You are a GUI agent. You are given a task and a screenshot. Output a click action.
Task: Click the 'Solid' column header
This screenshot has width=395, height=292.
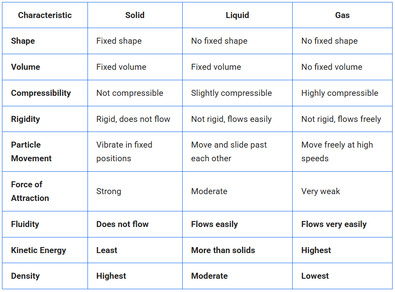pyautogui.click(x=135, y=15)
